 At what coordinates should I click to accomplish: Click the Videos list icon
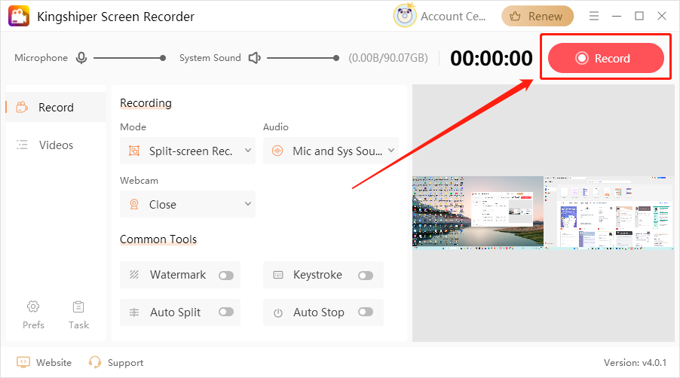(x=22, y=145)
